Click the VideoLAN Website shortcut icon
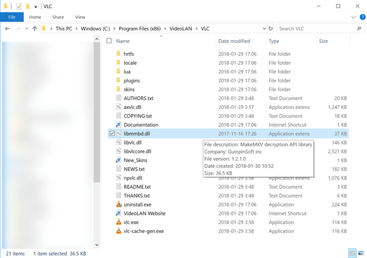Image resolution: width=367 pixels, height=258 pixels. point(119,213)
